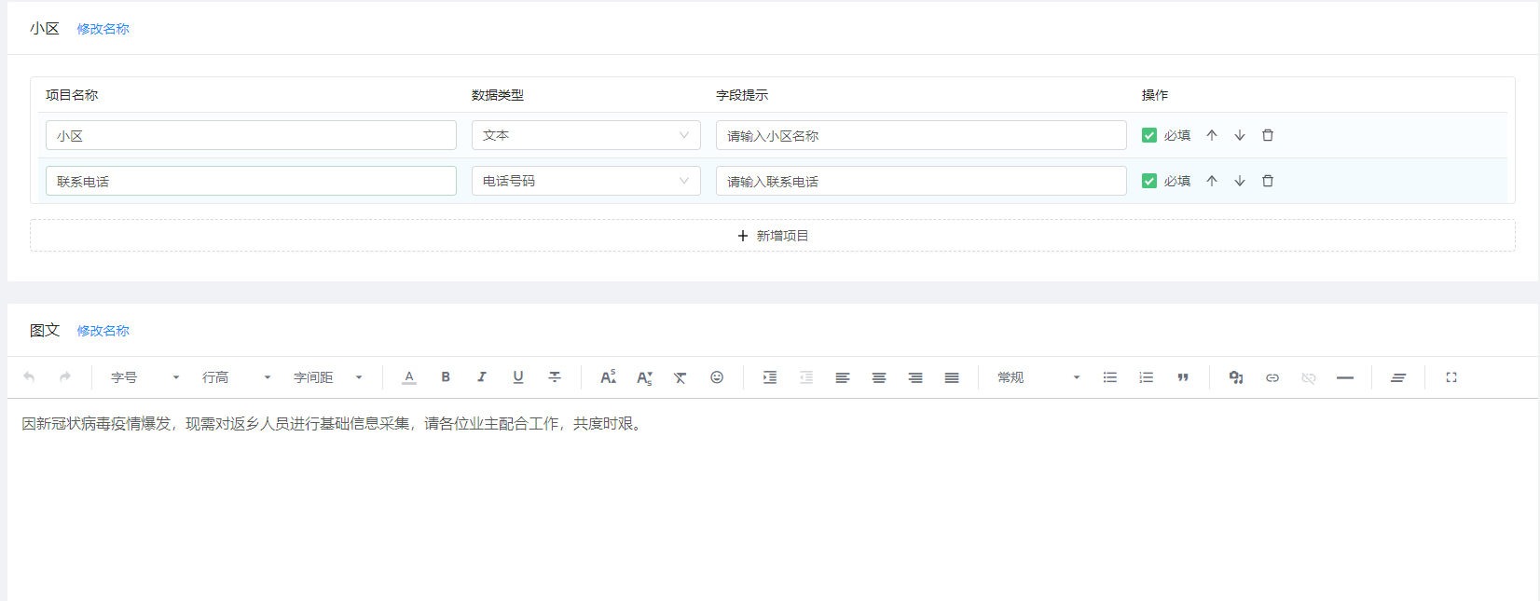Align text left
The image size is (1540, 601).
pyautogui.click(x=843, y=377)
